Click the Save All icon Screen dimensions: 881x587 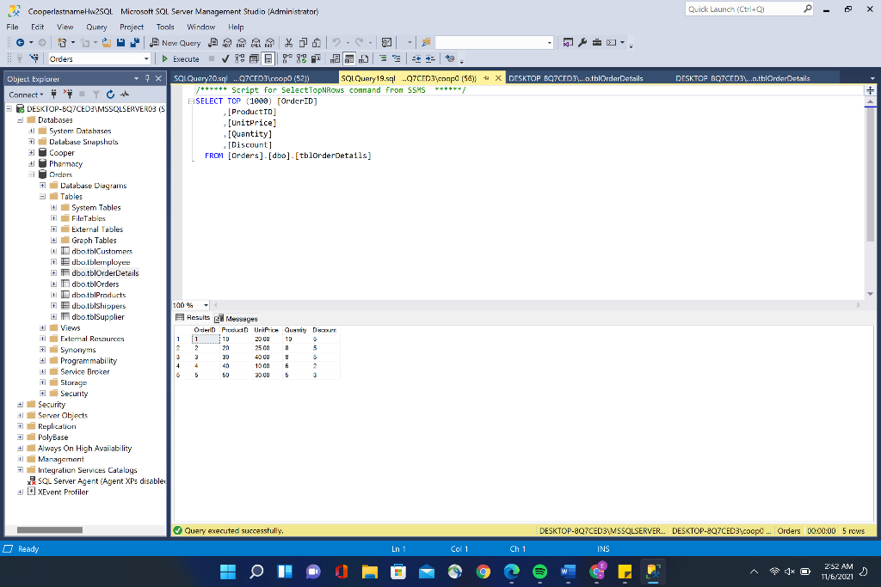tap(135, 43)
